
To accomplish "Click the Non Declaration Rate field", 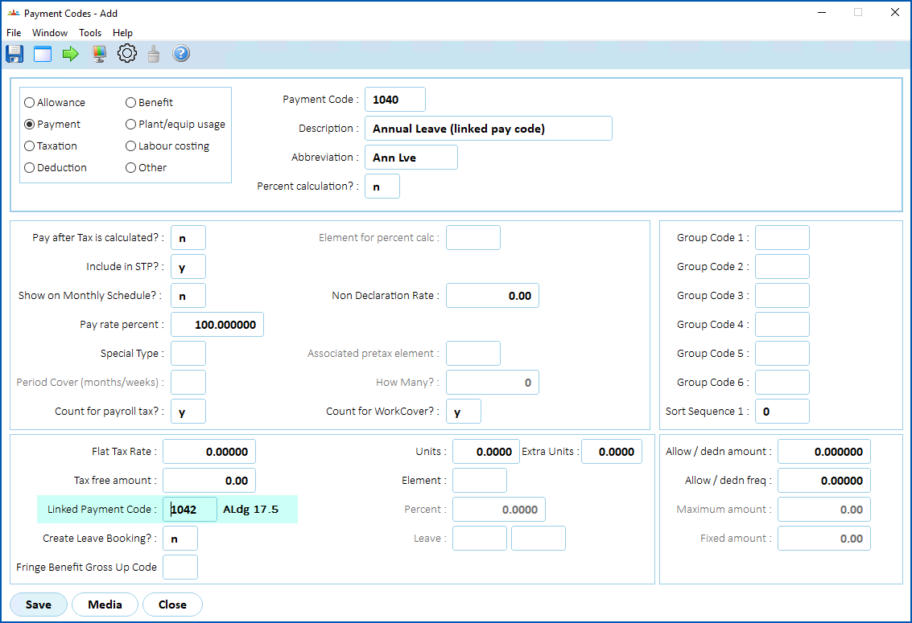I will [x=492, y=296].
